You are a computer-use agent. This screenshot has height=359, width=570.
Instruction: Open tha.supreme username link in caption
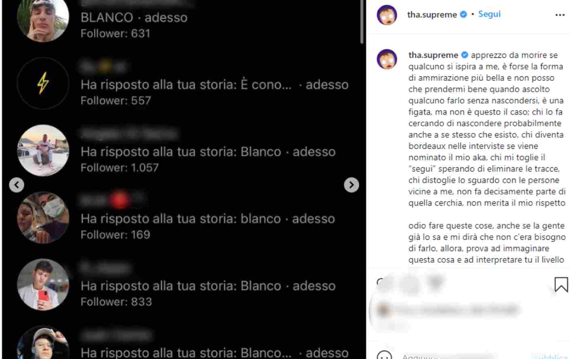tap(433, 55)
